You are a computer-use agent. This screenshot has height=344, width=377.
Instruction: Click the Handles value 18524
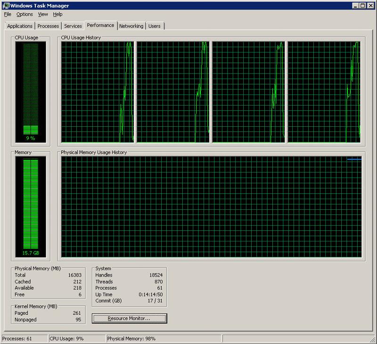coord(156,275)
